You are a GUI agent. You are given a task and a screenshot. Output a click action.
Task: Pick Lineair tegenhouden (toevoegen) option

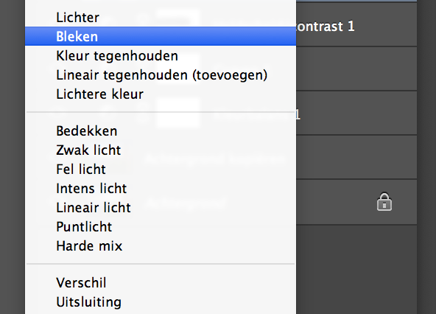click(161, 75)
